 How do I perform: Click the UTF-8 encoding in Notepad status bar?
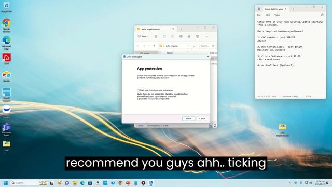coord(309,96)
